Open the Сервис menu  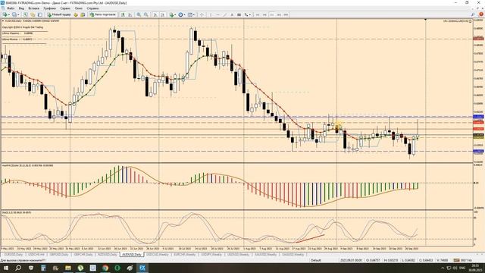(65, 8)
